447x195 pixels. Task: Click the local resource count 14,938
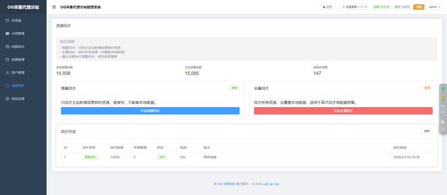(x=63, y=73)
